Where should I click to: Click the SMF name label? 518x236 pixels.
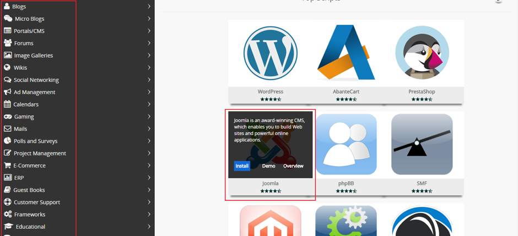click(x=422, y=183)
